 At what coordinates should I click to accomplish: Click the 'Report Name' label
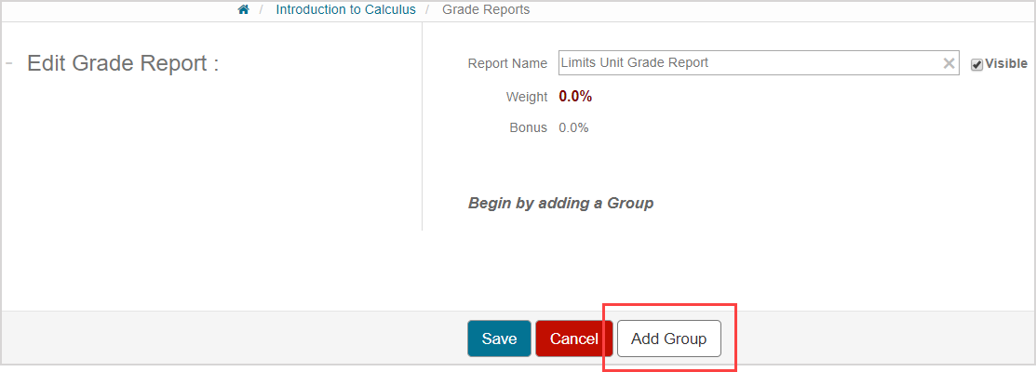tap(507, 63)
